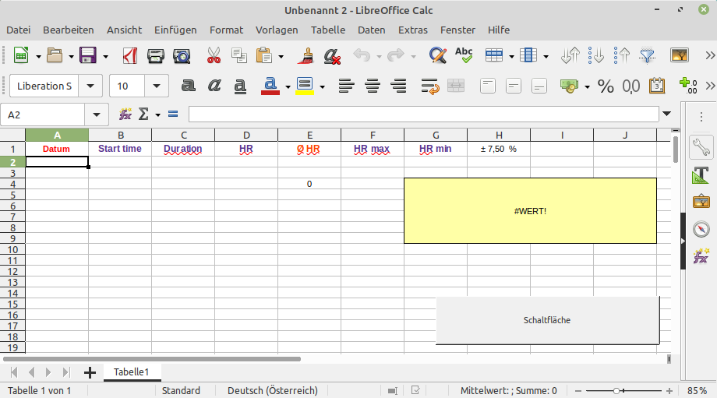
Task: Open the currency format dropdown arrow
Action: pos(587,86)
